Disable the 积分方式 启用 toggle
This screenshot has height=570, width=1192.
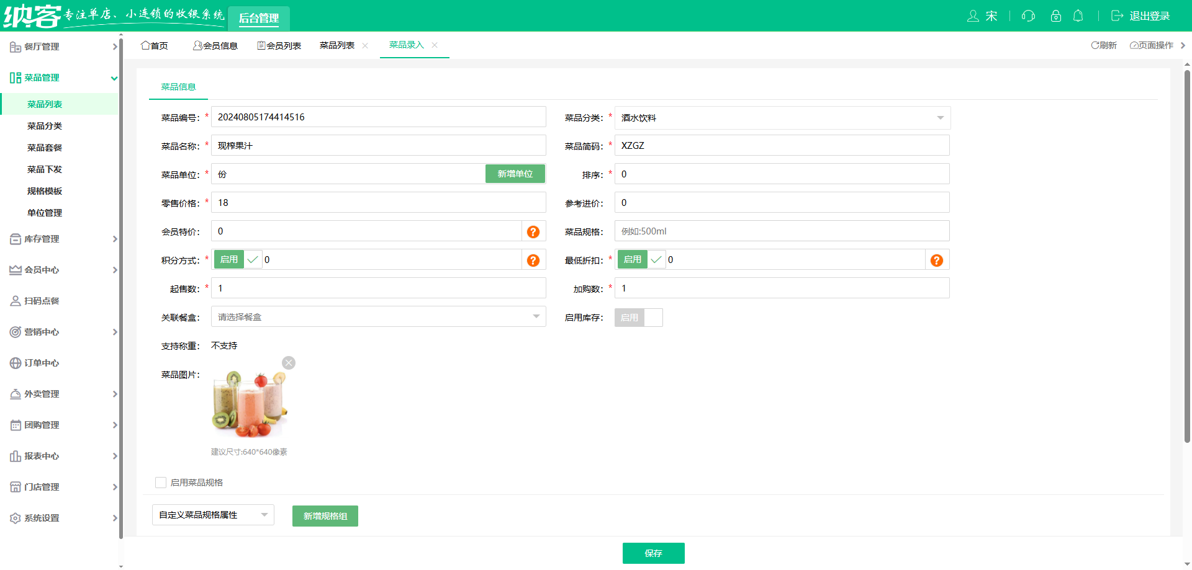(x=228, y=259)
